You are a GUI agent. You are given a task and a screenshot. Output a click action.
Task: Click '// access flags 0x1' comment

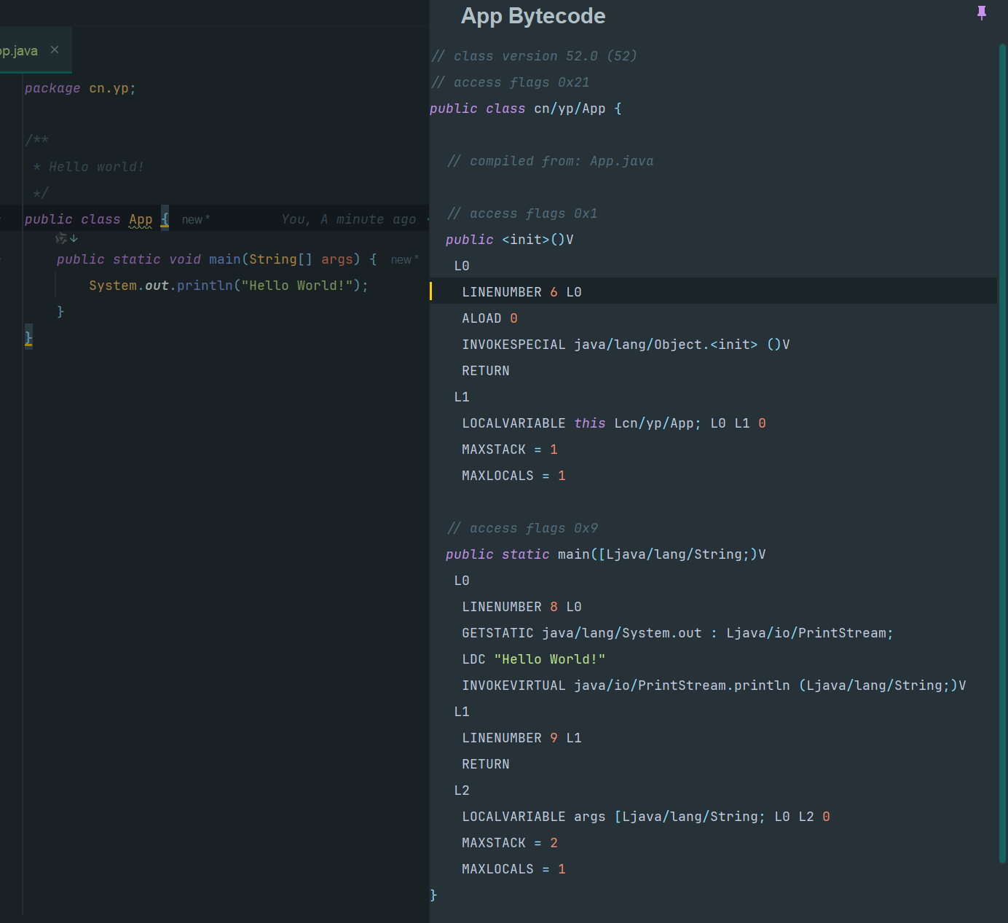pyautogui.click(x=522, y=213)
